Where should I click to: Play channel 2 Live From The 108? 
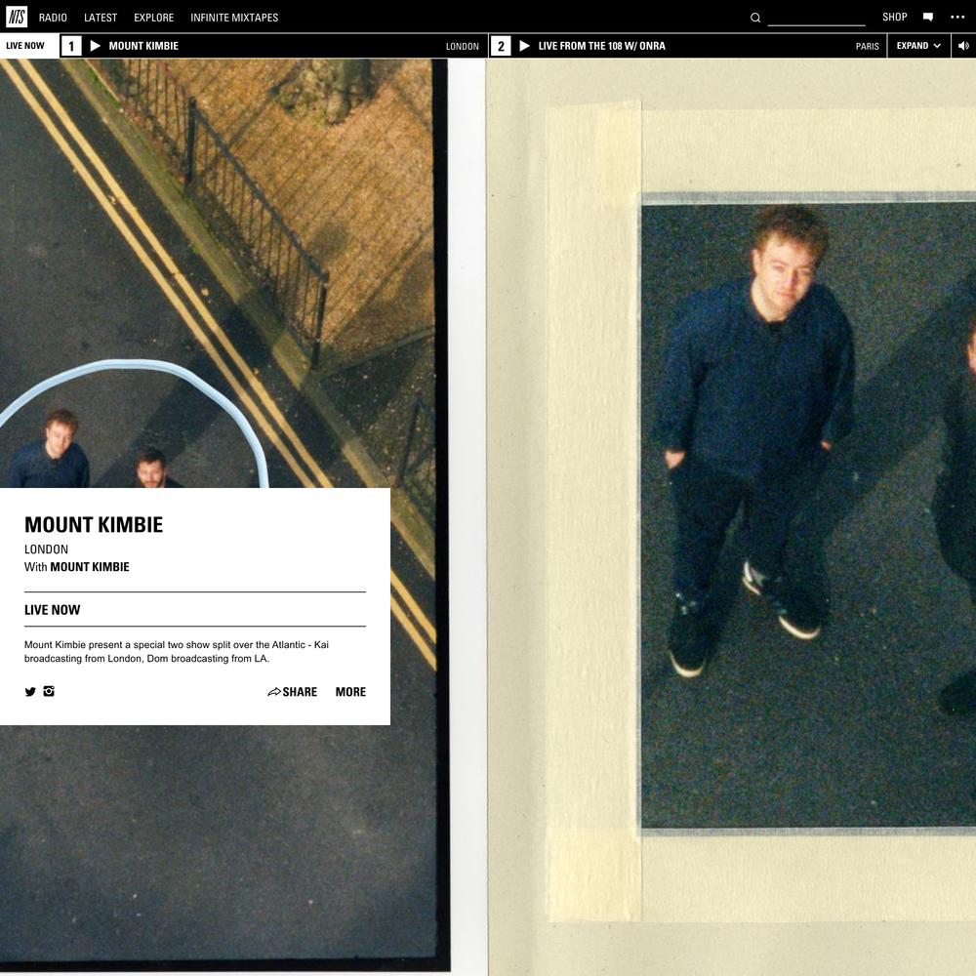point(525,46)
